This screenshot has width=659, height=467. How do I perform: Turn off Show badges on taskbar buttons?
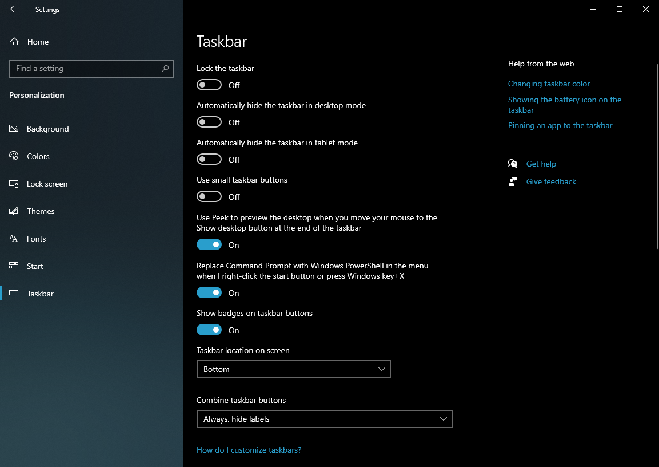209,330
